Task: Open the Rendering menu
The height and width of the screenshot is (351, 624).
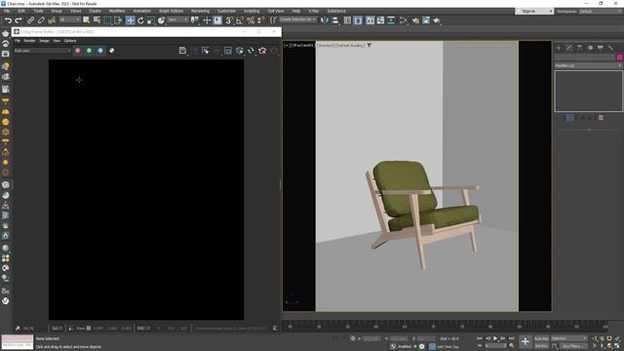Action: point(200,11)
